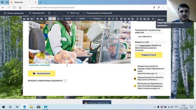Reload the page
Image resolution: width=196 pixels, height=110 pixels.
pos(14,7)
